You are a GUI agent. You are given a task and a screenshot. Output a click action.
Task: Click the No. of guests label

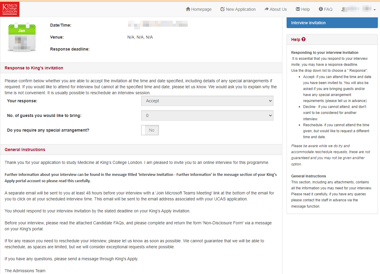click(44, 115)
